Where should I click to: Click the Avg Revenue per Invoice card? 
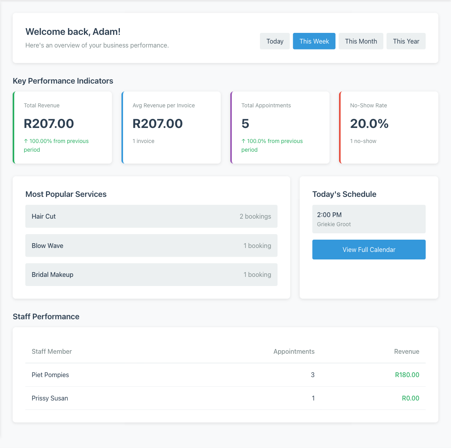point(171,128)
